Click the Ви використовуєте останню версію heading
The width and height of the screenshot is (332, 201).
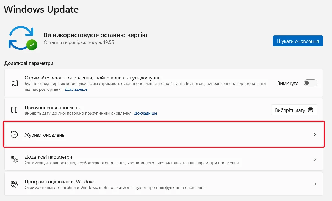pos(96,35)
